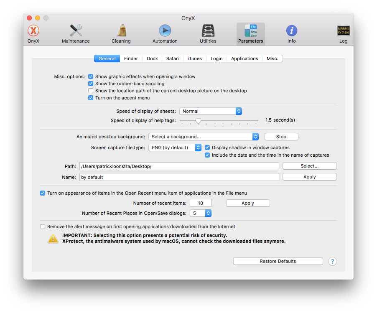Screen dimensions: 377x313
Task: Switch to the iTunes tab
Action: (195, 59)
